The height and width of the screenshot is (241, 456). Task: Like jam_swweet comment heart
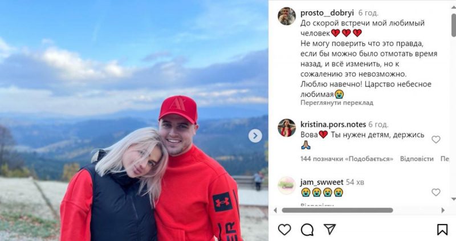point(435,192)
